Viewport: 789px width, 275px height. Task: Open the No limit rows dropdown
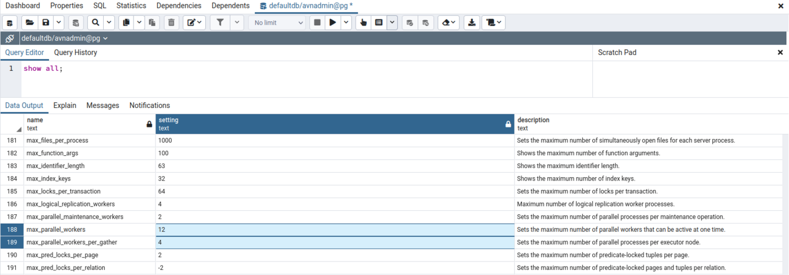(x=278, y=22)
